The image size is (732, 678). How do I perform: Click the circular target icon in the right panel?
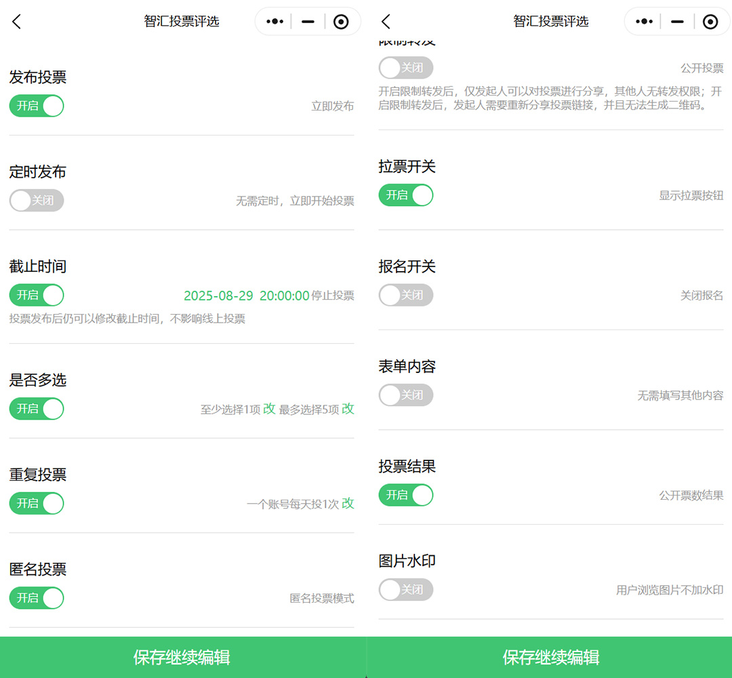710,22
